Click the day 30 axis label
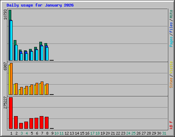 point(159,133)
